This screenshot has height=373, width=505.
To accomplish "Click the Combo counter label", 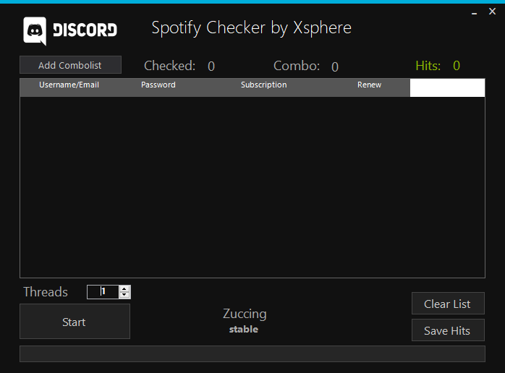I will (297, 66).
